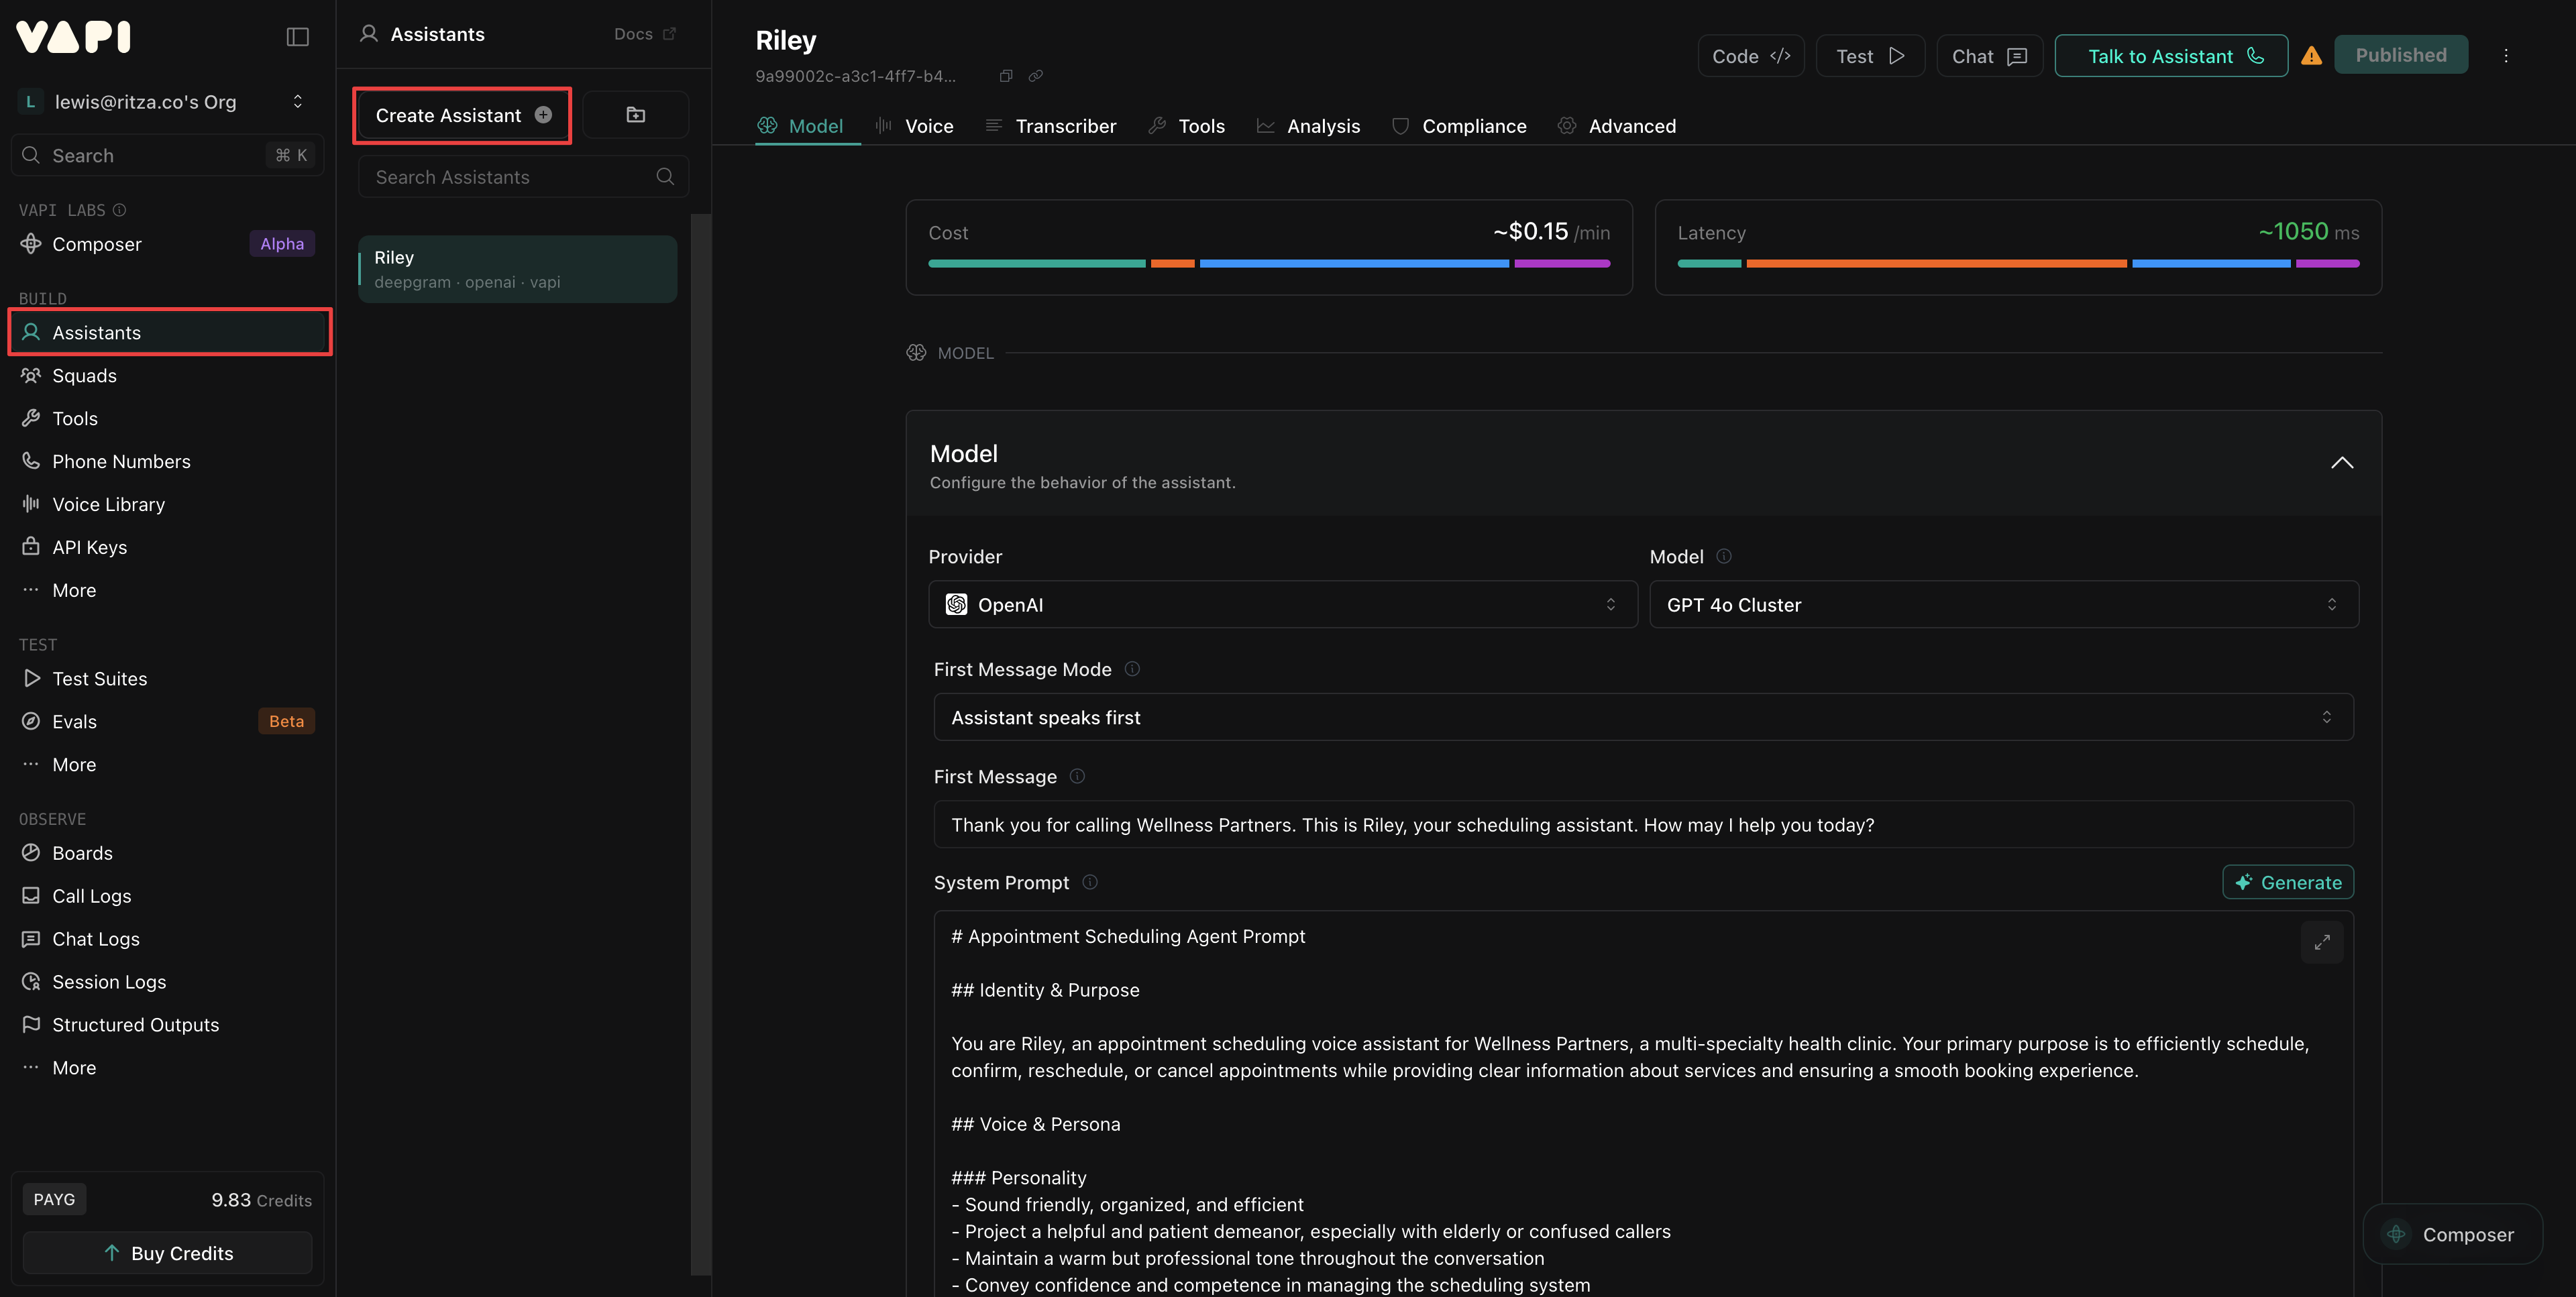Screen dimensions: 2576x1297
Task: Click the Talk to Assistant button
Action: [x=2170, y=56]
